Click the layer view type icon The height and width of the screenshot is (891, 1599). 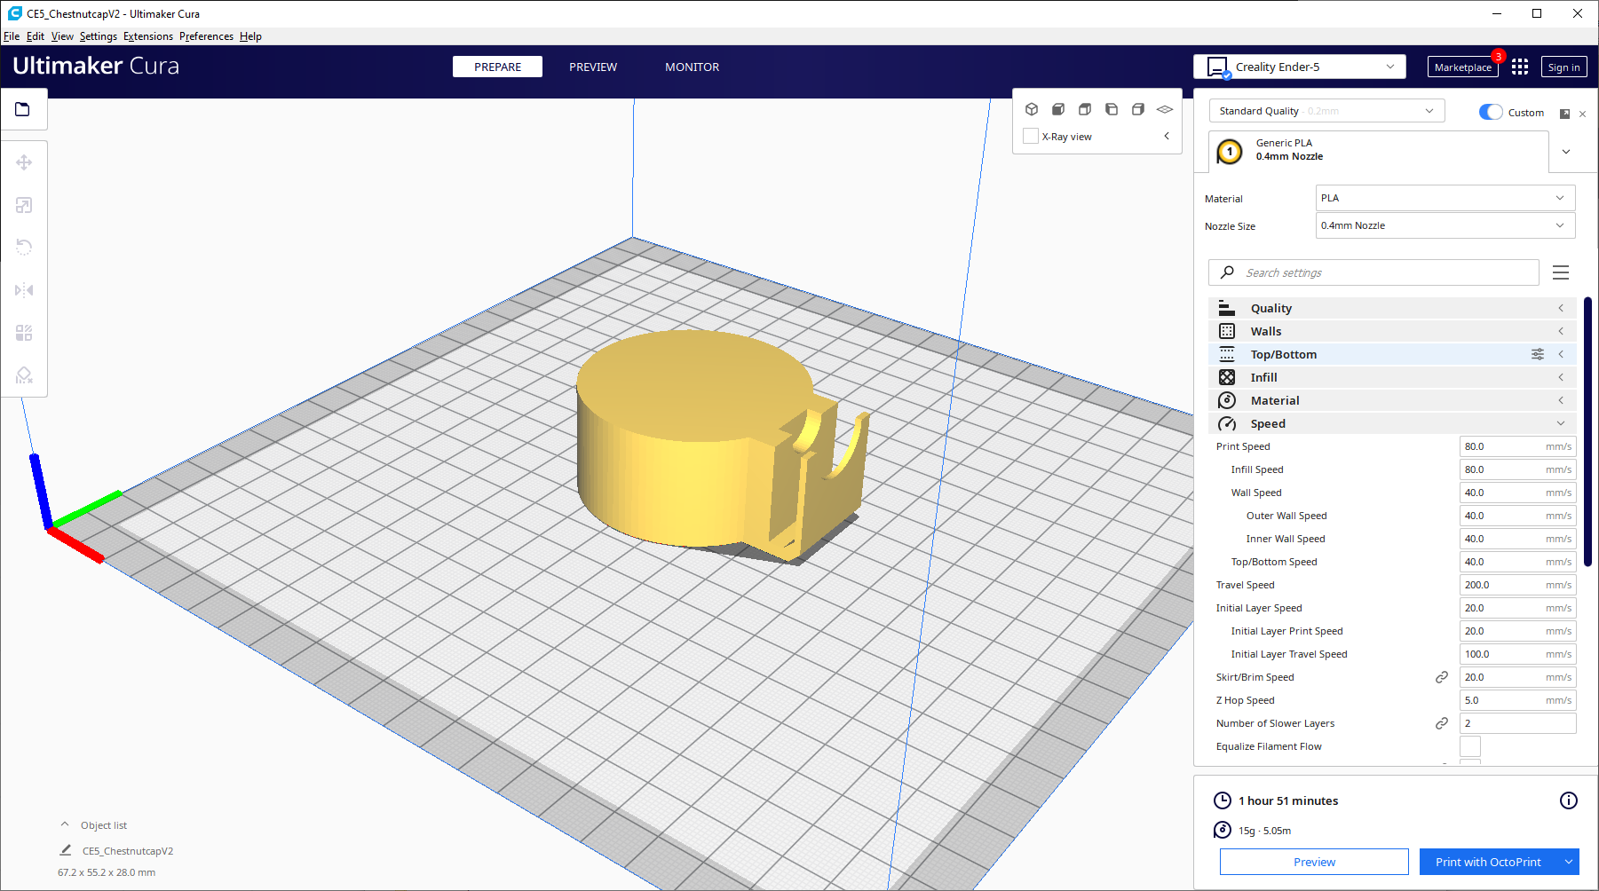pos(1165,109)
